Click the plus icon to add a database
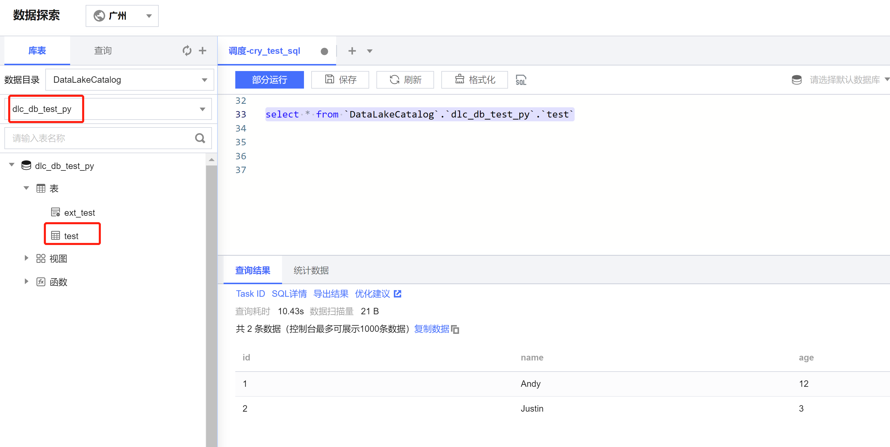Image resolution: width=890 pixels, height=447 pixels. click(x=203, y=51)
